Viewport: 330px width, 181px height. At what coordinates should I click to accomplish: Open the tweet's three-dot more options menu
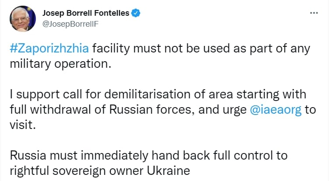coord(314,13)
